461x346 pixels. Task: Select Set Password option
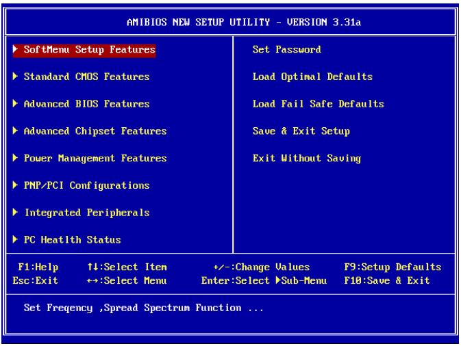[x=286, y=50]
